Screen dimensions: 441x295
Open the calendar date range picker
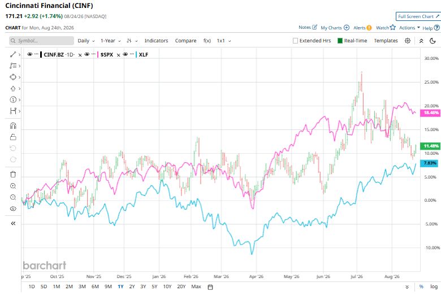tap(210, 287)
